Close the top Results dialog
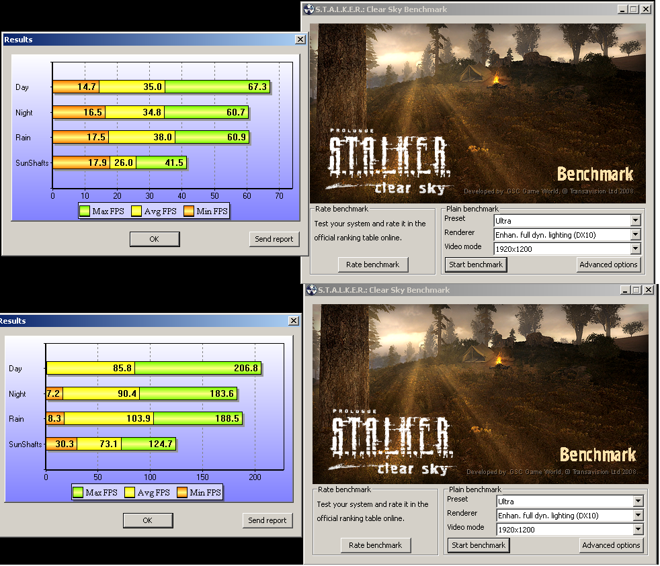The width and height of the screenshot is (660, 566). [300, 39]
